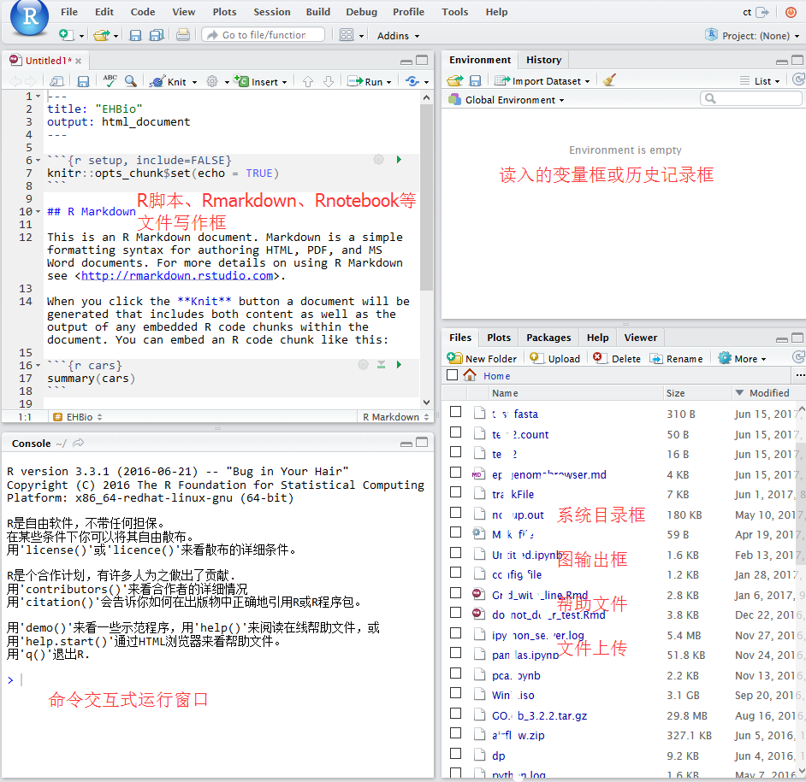Check box for test.Rmd file
The image size is (806, 782).
point(455,612)
